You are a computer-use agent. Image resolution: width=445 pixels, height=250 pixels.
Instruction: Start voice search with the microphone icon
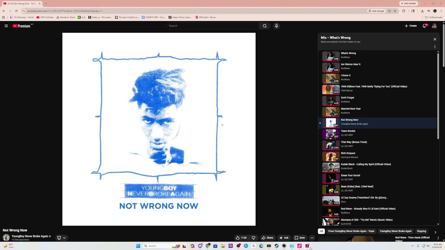[276, 26]
